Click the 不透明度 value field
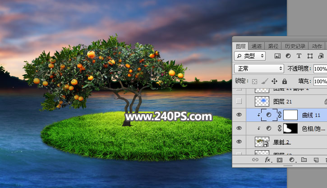The width and height of the screenshot is (327, 188). [320, 69]
